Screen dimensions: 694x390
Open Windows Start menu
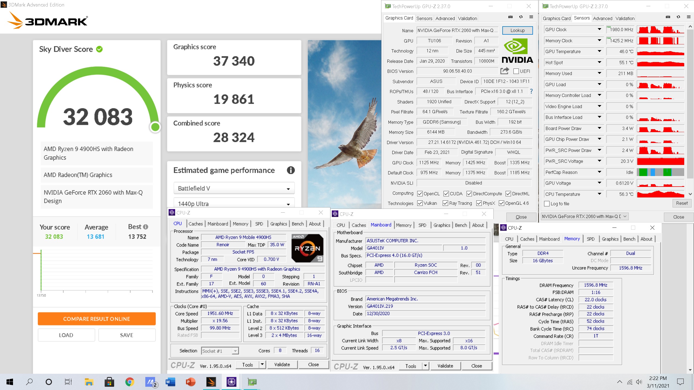coord(10,382)
